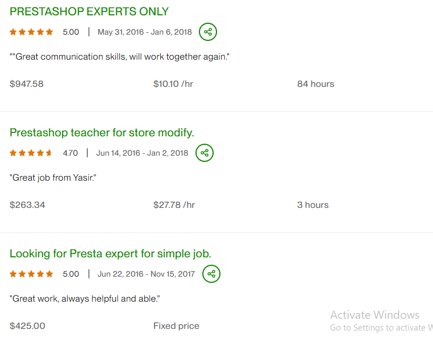Open Prestashop teacher for store modify link
This screenshot has height=338, width=433.
tap(102, 132)
